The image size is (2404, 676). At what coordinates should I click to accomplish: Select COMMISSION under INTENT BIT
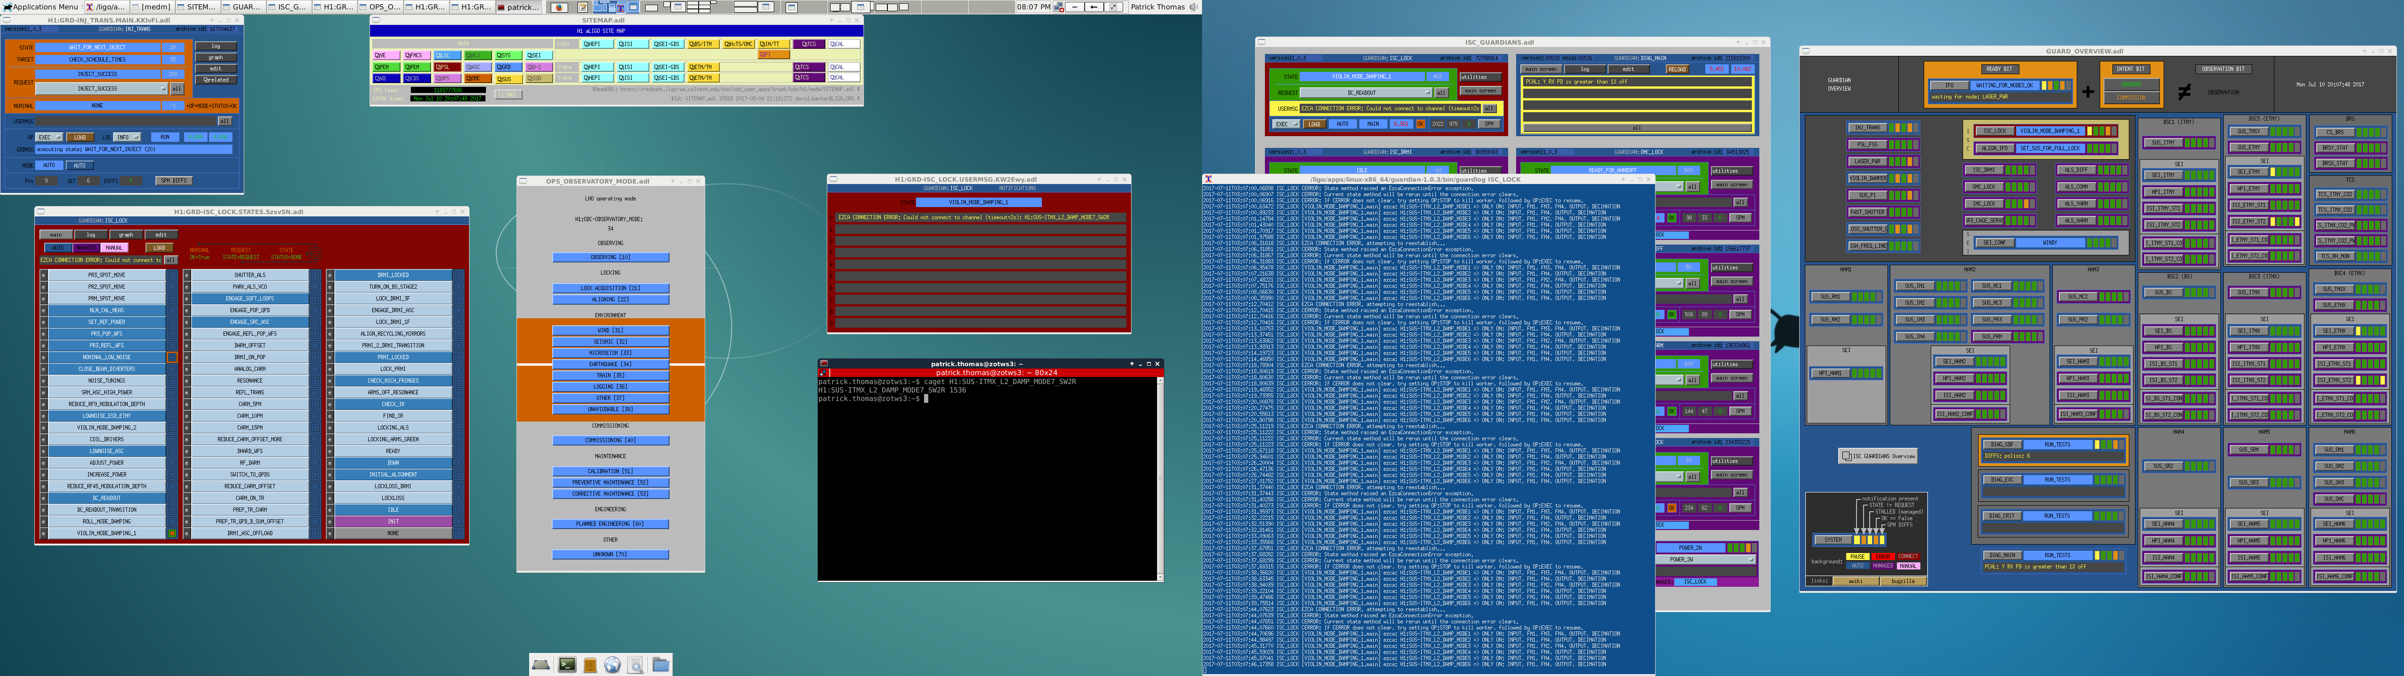2131,97
